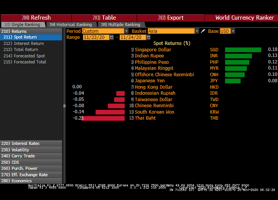Select Interest Return in the sidebar
This screenshot has height=200, width=278.
(x=29, y=43)
